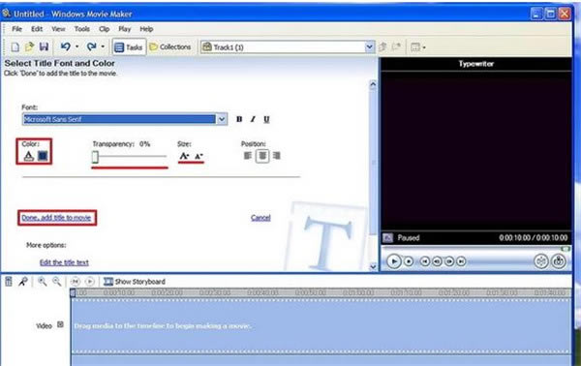Select the text color picker icon

[x=28, y=156]
